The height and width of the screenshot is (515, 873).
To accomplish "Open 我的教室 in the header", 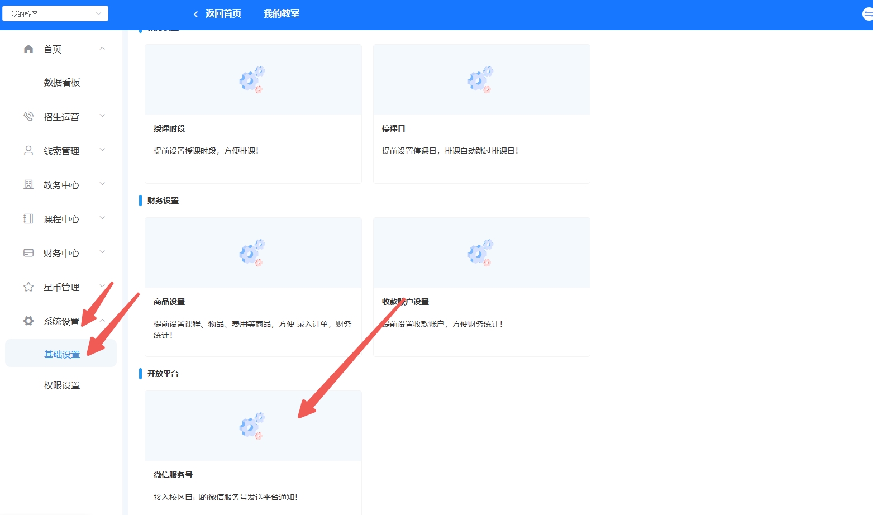I will [282, 14].
